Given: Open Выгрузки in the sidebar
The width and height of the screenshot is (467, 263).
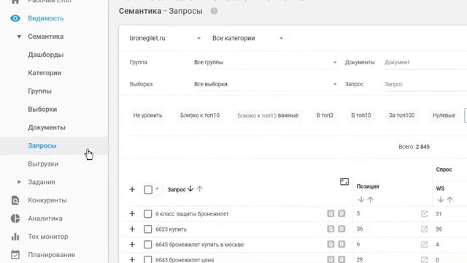Looking at the screenshot, I should (43, 164).
